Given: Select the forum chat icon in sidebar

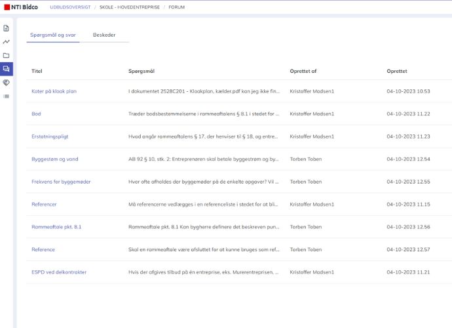Looking at the screenshot, I should coord(6,69).
